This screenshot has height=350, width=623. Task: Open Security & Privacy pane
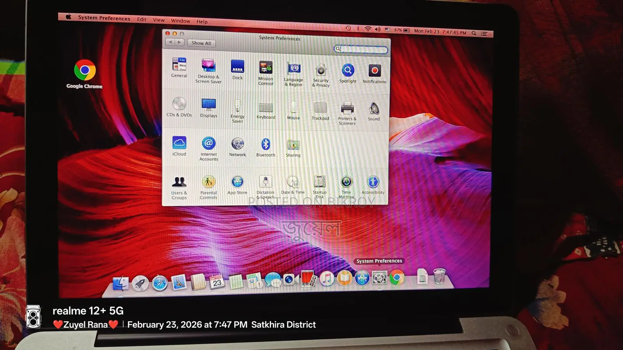(x=321, y=75)
